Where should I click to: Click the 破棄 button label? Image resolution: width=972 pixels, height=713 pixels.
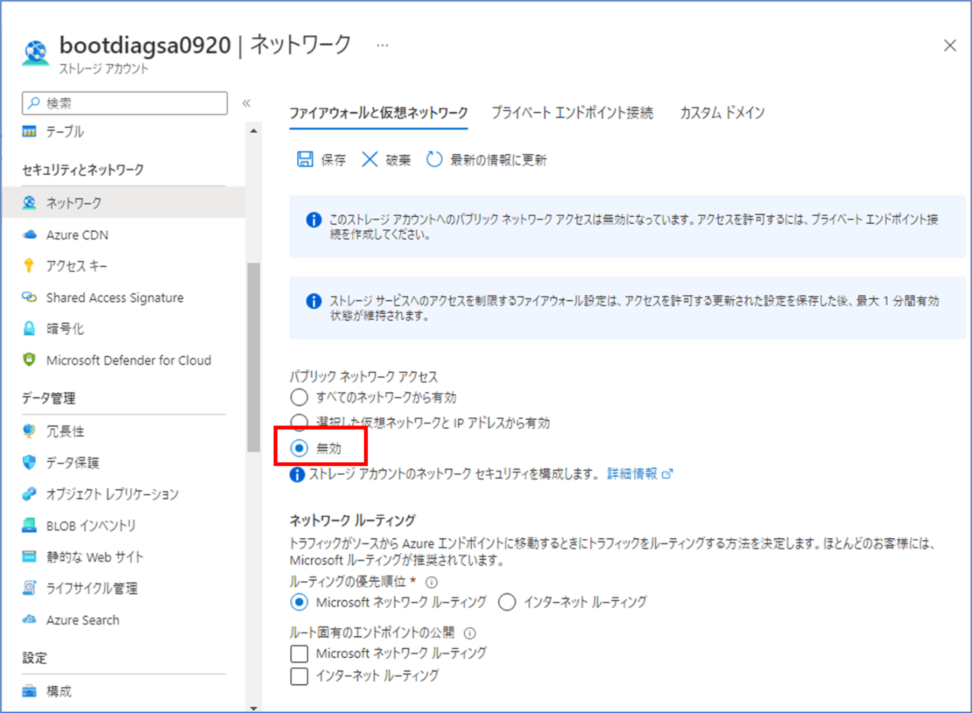pyautogui.click(x=399, y=160)
